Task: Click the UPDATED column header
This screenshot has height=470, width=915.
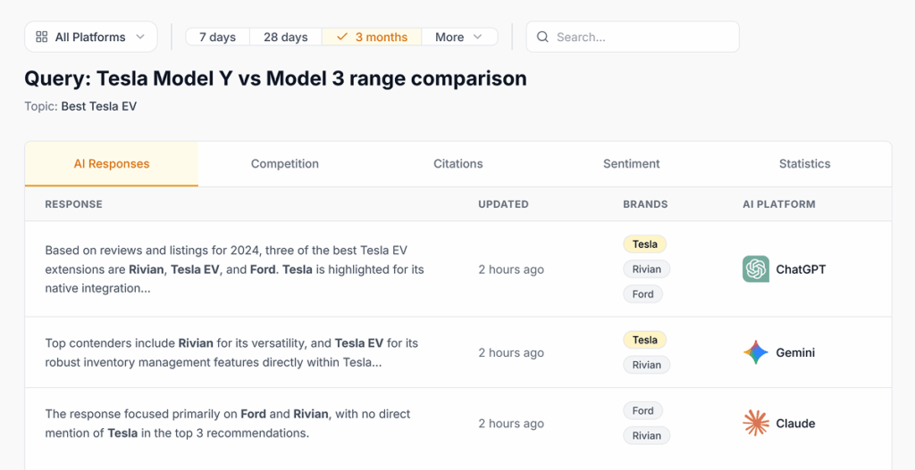Action: tap(504, 204)
